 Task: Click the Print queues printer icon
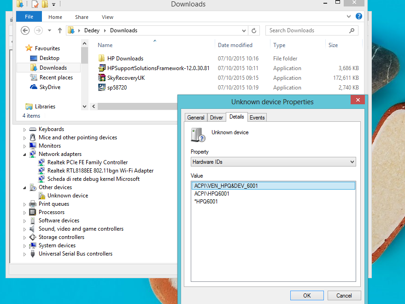(33, 204)
